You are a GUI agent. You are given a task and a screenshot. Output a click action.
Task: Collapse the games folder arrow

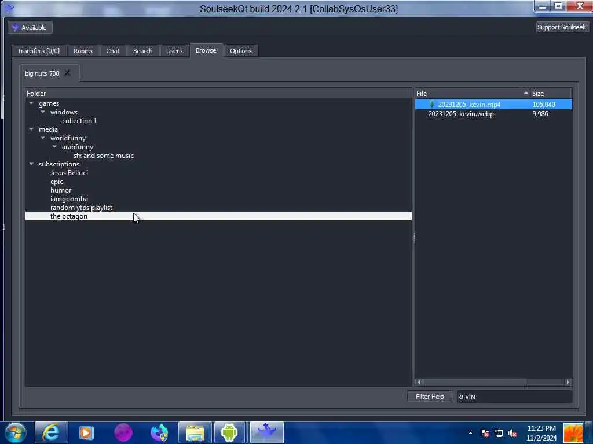[31, 103]
